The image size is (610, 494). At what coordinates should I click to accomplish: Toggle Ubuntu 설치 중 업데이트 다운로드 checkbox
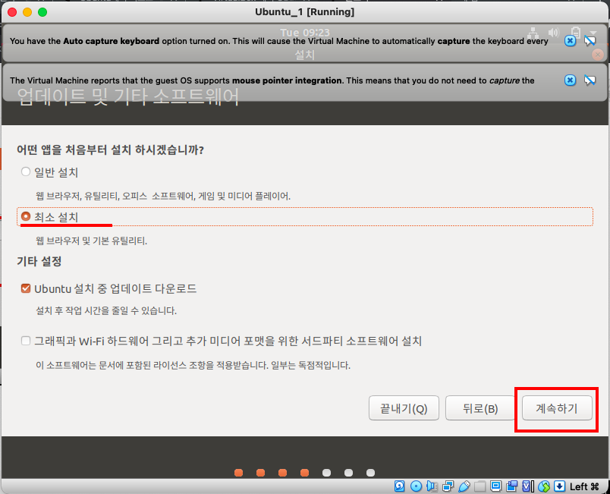[x=26, y=288]
